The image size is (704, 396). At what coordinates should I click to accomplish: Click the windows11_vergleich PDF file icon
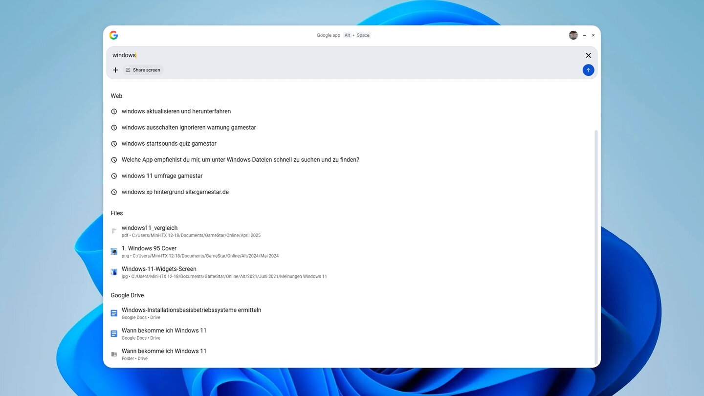pos(114,231)
